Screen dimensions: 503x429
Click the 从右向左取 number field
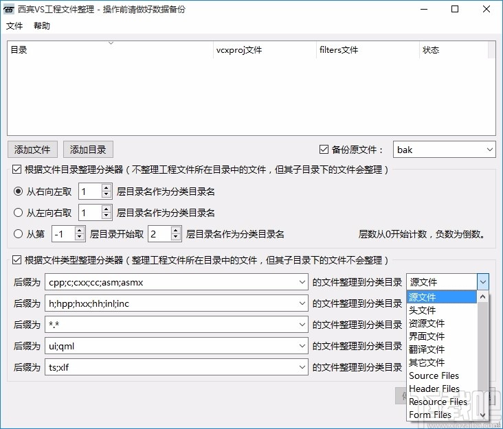click(x=91, y=192)
